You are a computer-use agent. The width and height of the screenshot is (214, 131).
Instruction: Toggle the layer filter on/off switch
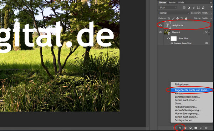point(212,7)
